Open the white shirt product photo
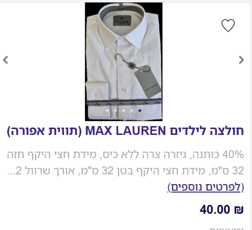 tap(124, 62)
